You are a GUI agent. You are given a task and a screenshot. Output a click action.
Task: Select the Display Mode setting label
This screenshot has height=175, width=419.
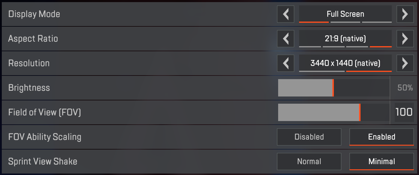coord(34,14)
